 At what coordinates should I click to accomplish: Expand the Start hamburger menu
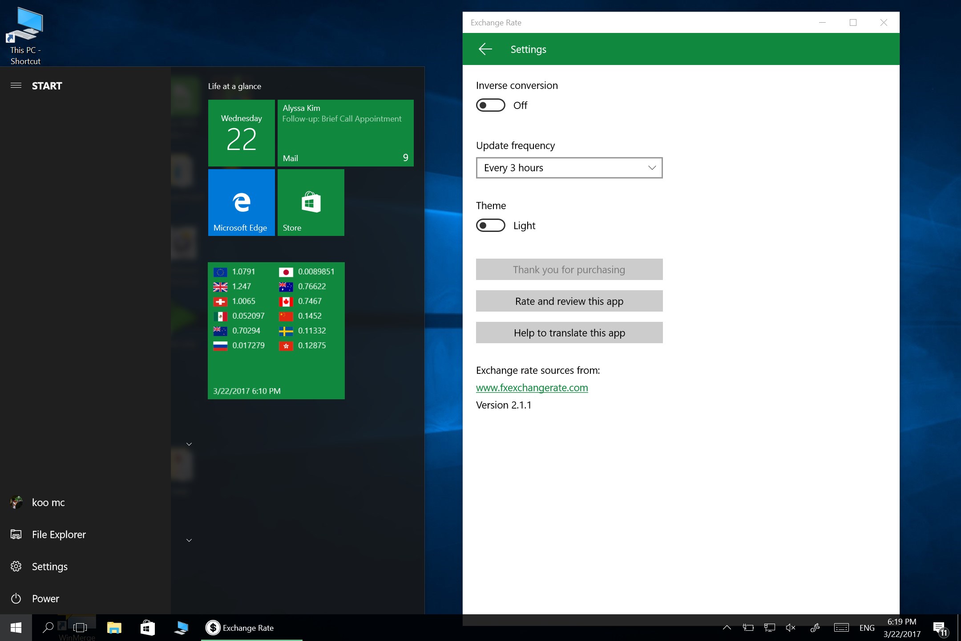16,85
